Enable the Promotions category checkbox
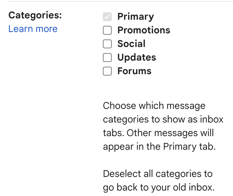This screenshot has height=196, width=233. point(107,30)
